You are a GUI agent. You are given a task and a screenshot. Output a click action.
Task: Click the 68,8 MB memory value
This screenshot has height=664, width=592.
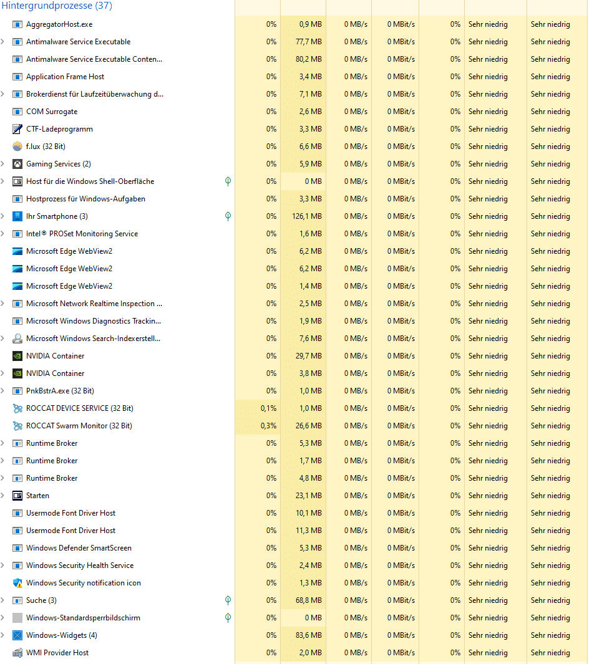coord(309,600)
